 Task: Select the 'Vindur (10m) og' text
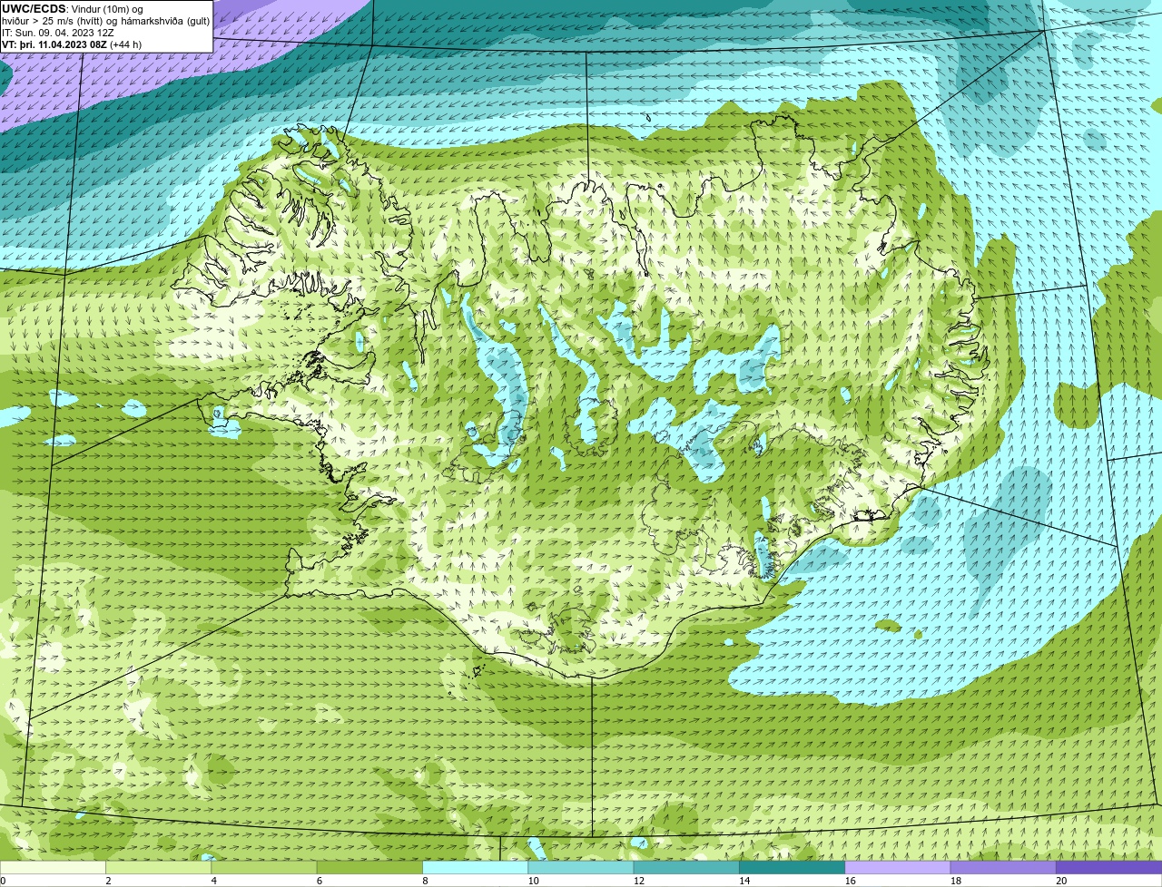point(107,9)
